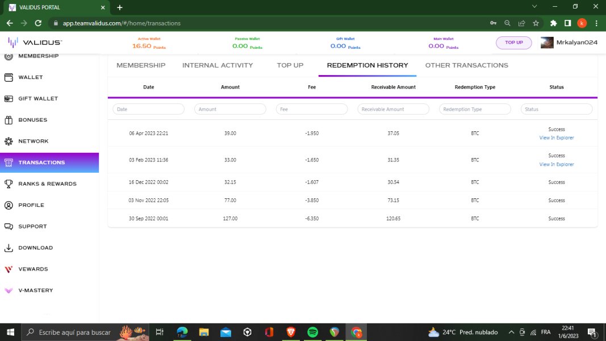Screen dimensions: 606x341
Task: Select the Network icon in sidebar
Action: [x=9, y=141]
